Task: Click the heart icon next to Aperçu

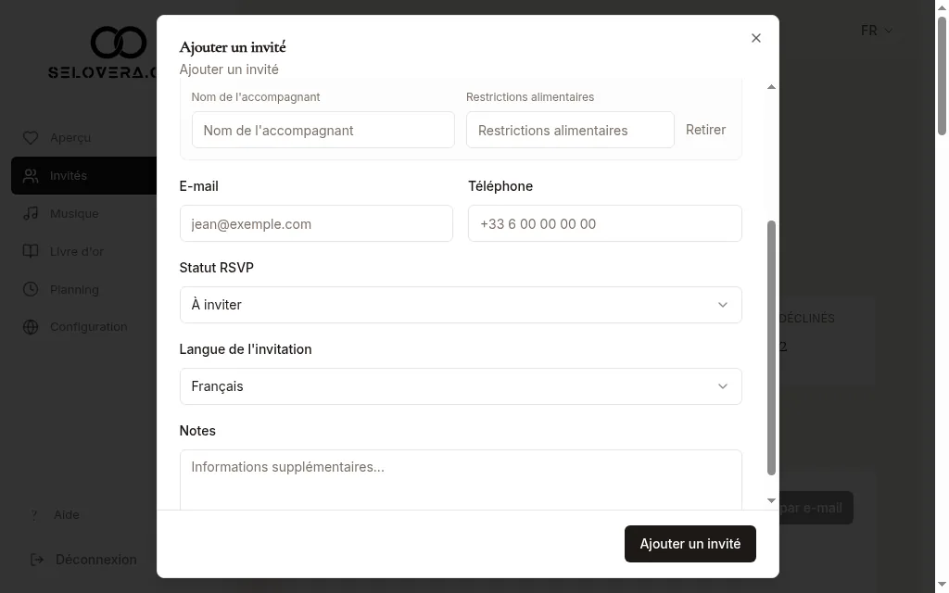Action: click(31, 138)
